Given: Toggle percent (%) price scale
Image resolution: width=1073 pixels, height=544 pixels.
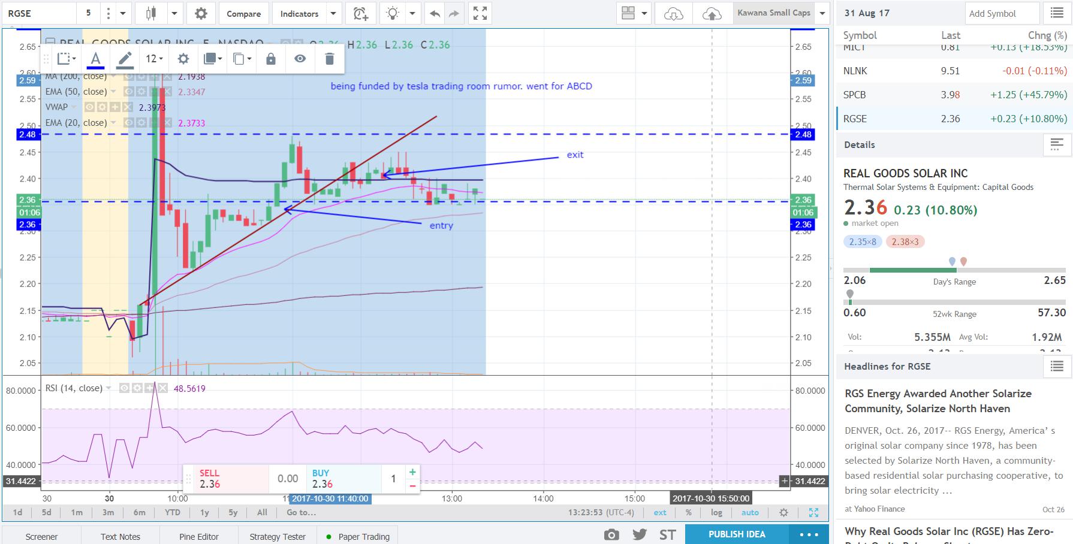Looking at the screenshot, I should point(689,513).
